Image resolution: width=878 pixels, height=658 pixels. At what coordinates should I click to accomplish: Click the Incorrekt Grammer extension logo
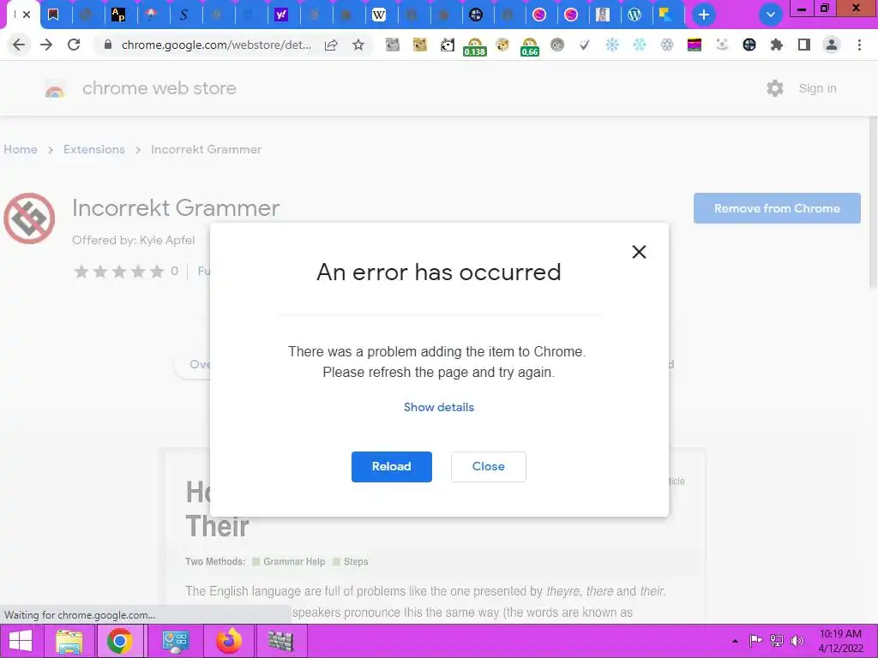pos(29,218)
